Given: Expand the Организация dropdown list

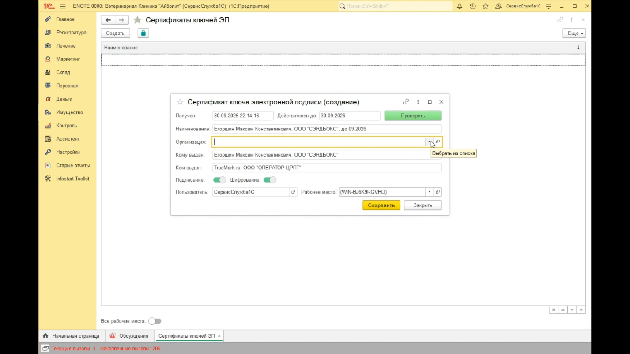Looking at the screenshot, I should [x=429, y=142].
